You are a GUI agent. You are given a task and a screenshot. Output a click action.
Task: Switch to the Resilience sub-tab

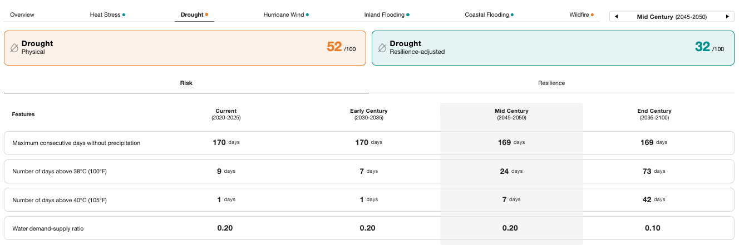click(x=551, y=83)
